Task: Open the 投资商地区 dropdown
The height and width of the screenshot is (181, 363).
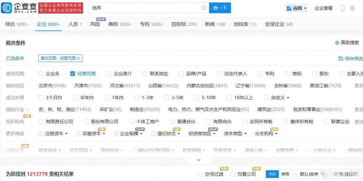Action: tap(202, 133)
